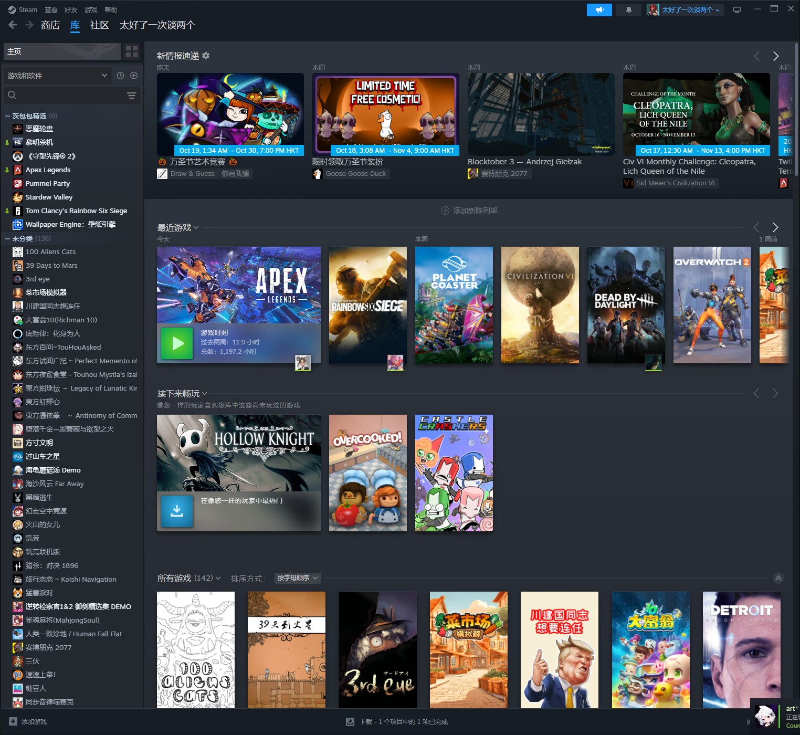Click the Steam logo menu
Screen dimensions: 800x735
pos(23,9)
